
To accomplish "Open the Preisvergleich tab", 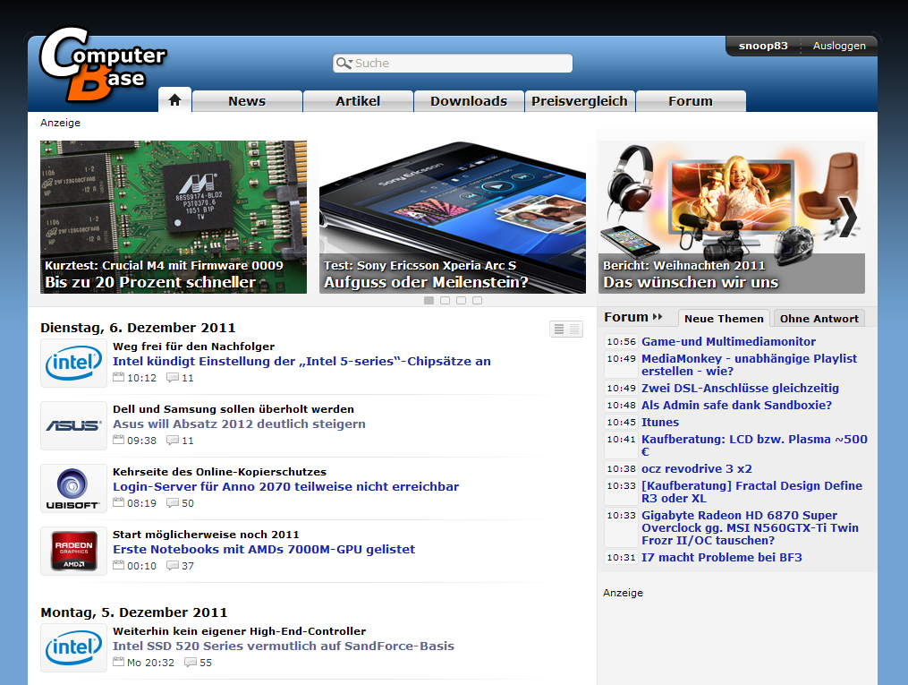I will point(580,101).
